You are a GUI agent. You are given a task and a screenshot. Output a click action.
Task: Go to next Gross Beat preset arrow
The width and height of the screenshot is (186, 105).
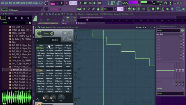point(145,27)
